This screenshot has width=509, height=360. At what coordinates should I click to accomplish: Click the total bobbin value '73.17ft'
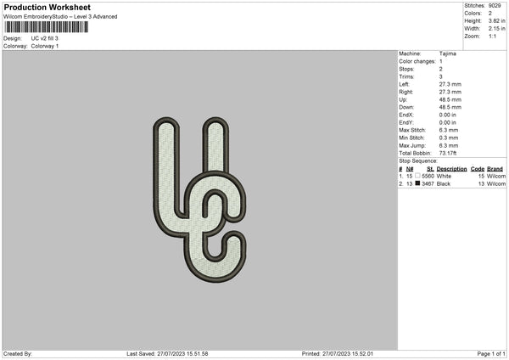point(448,154)
